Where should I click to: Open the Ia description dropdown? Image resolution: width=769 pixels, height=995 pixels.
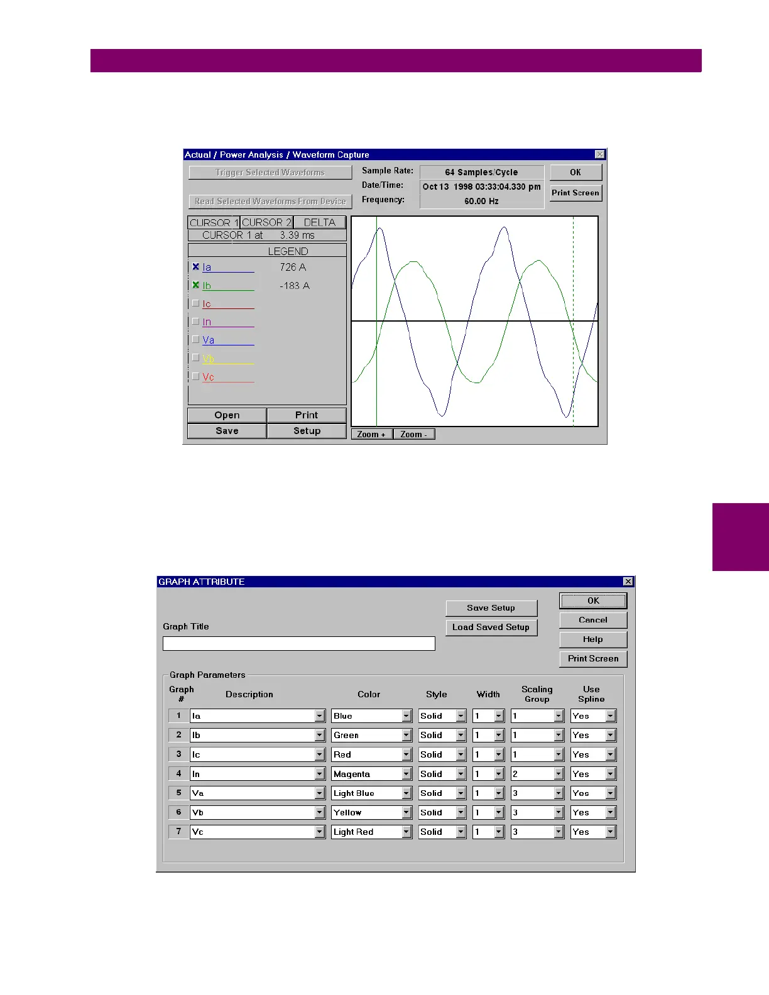(320, 715)
